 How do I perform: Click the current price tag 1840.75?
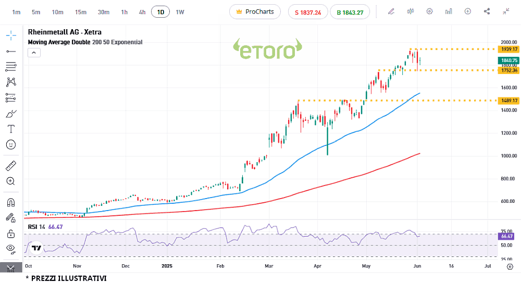tap(508, 60)
